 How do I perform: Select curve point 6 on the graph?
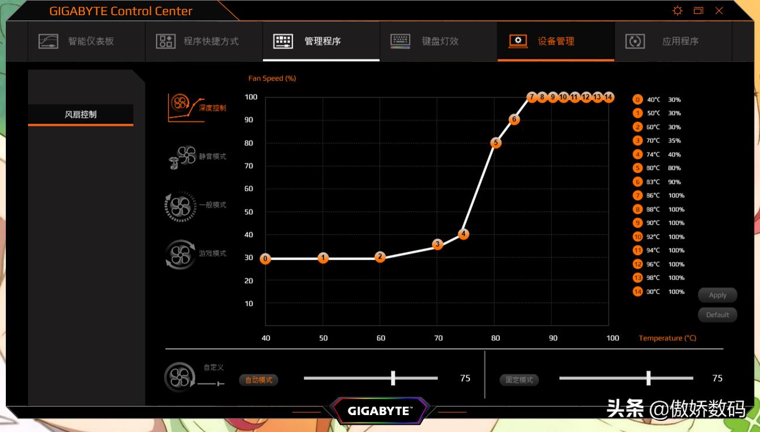514,120
